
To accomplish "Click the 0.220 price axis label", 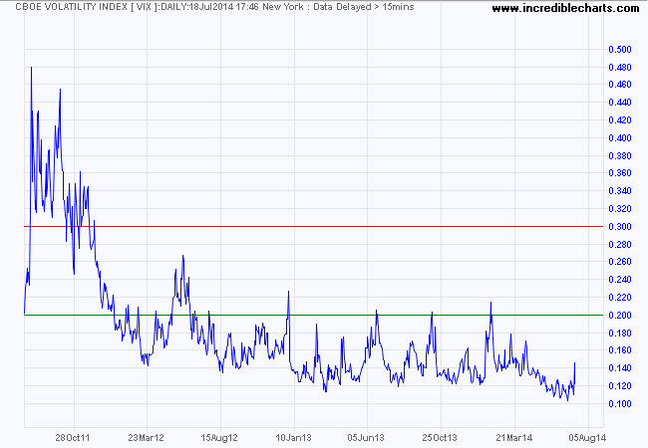I will click(x=620, y=298).
